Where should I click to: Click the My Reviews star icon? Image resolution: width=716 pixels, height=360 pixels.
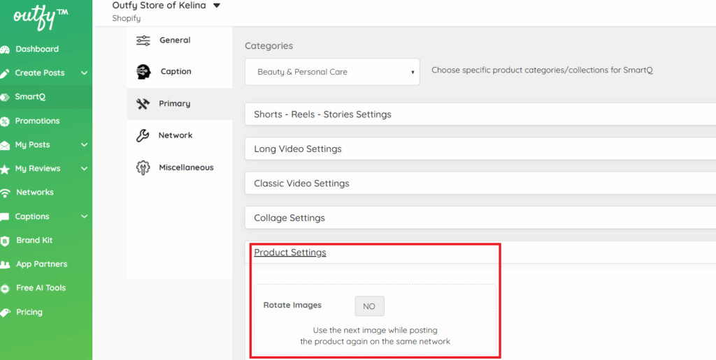point(5,169)
